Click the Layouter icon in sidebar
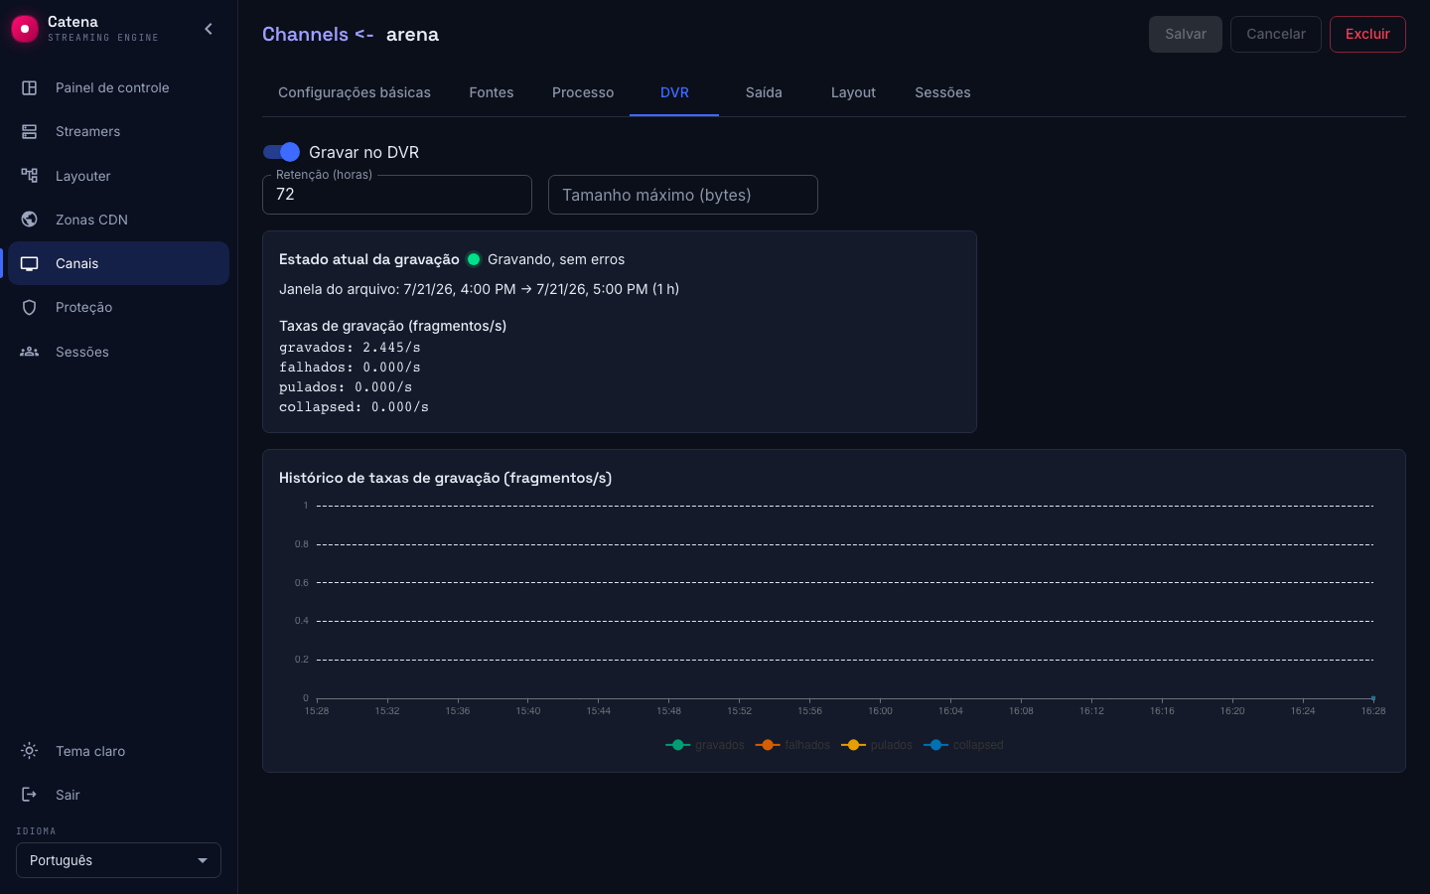The width and height of the screenshot is (1430, 894). coord(30,176)
